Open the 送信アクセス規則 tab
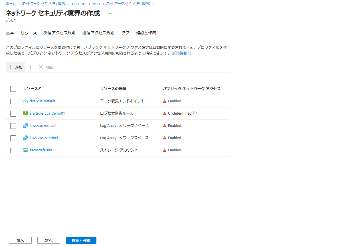This screenshot has height=246, width=354. coord(98,33)
